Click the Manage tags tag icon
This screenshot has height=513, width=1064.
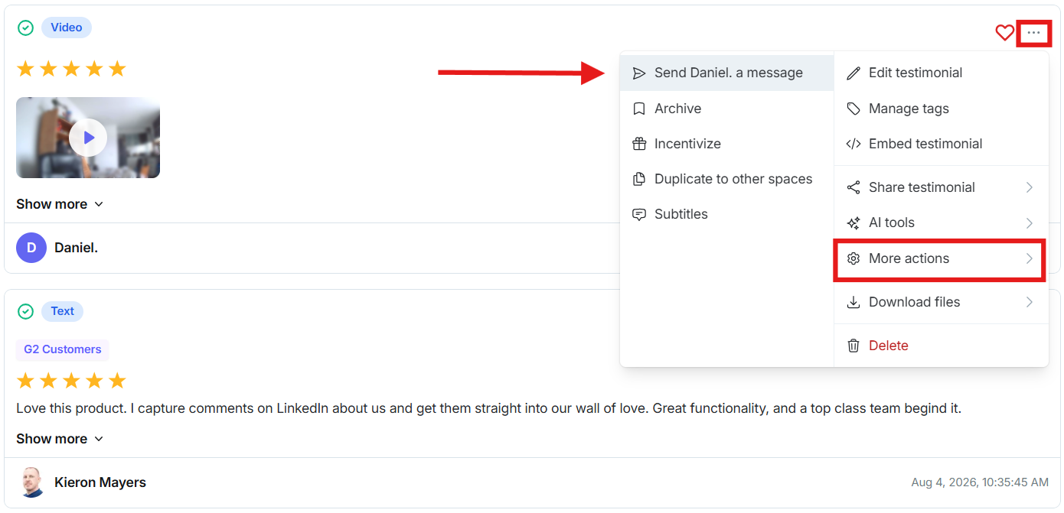pos(853,109)
